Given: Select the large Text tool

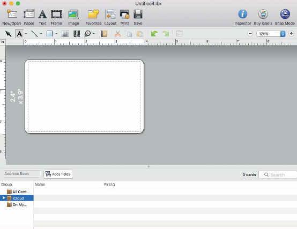Looking at the screenshot, I should [x=42, y=17].
